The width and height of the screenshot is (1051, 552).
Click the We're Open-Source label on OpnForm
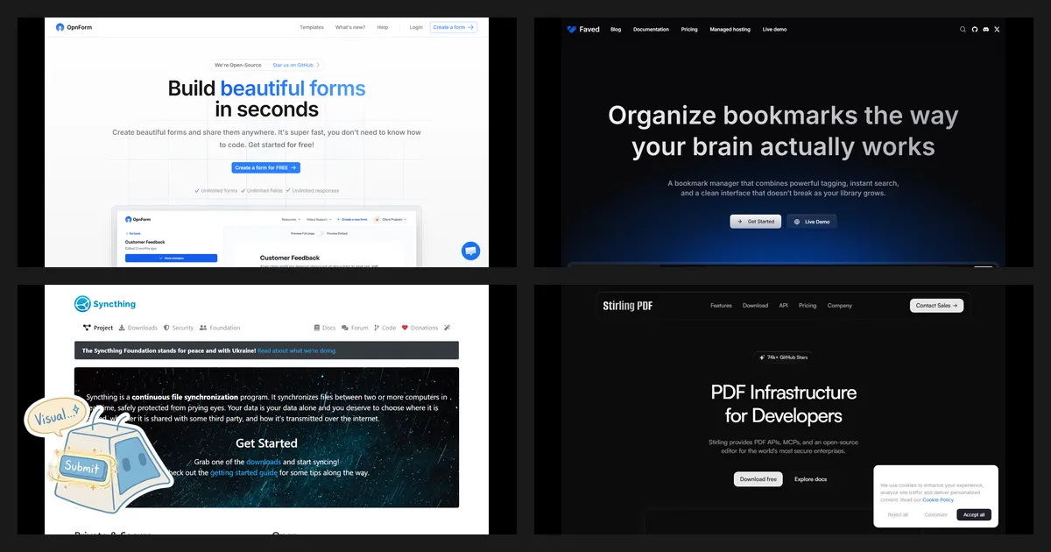(x=236, y=65)
